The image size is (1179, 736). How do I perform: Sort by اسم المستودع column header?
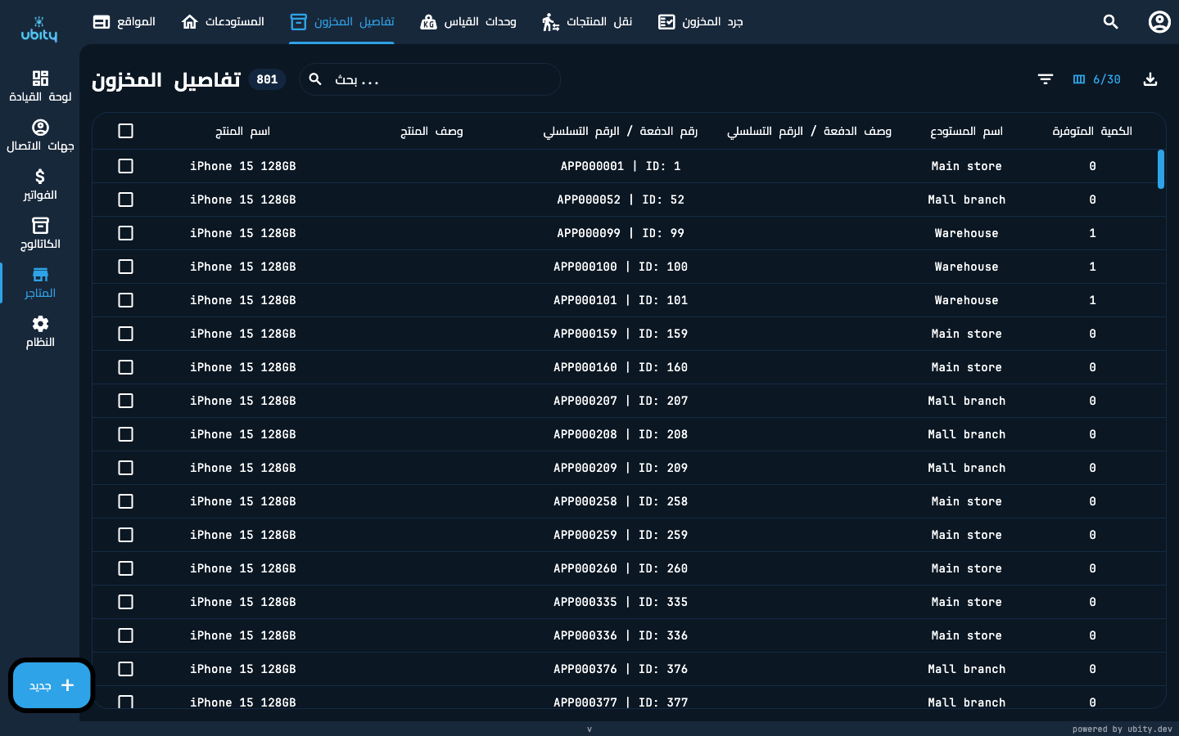(967, 131)
